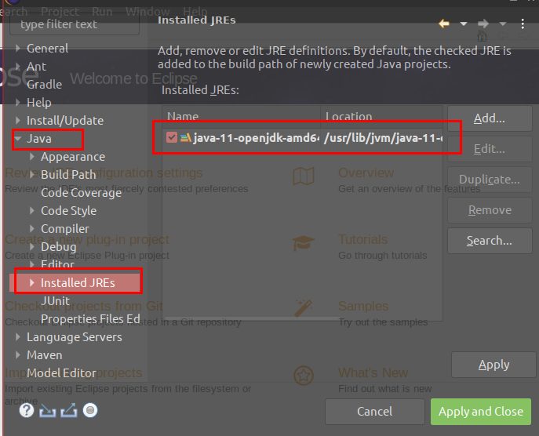This screenshot has height=436, width=539.
Task: Select Properties Files Editor page
Action: pos(90,319)
